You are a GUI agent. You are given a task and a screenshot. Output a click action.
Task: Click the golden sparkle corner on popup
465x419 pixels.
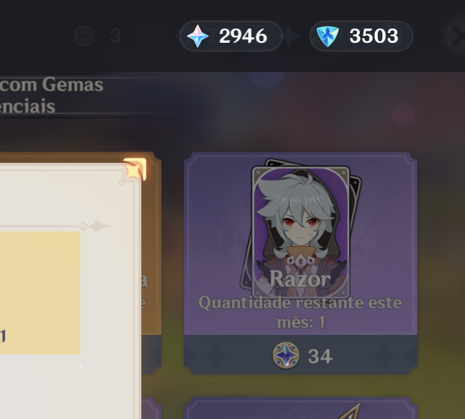135,169
